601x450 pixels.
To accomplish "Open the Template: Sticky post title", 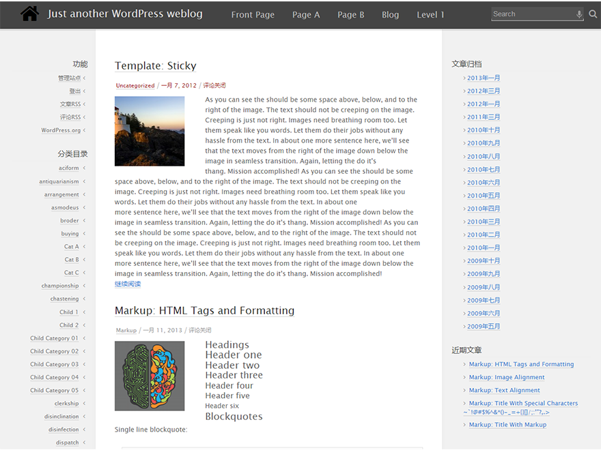I will coord(155,65).
